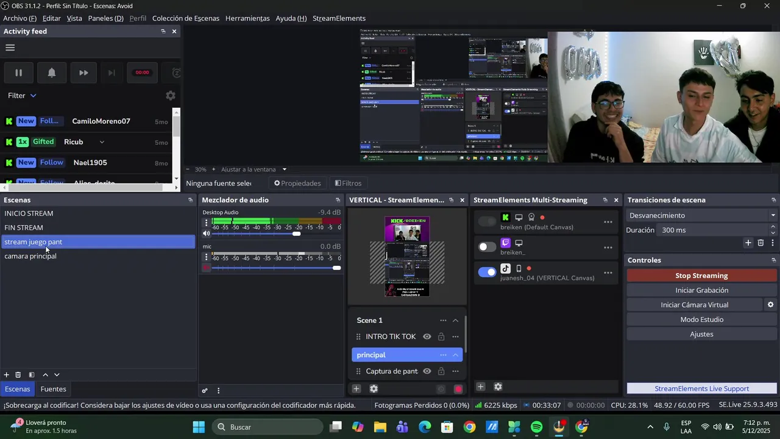Add a vertical scene with plus button

356,388
